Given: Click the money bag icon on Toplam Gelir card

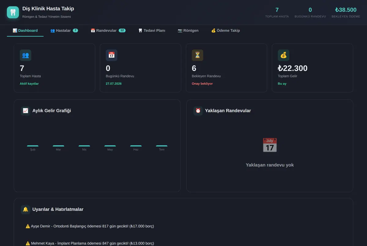Looking at the screenshot, I should pos(284,55).
